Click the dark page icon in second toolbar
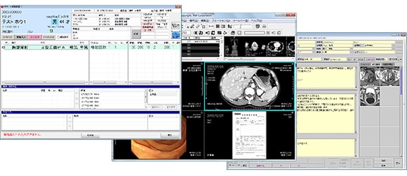Image resolution: width=407 pixels, height=176 pixels. click(213, 33)
